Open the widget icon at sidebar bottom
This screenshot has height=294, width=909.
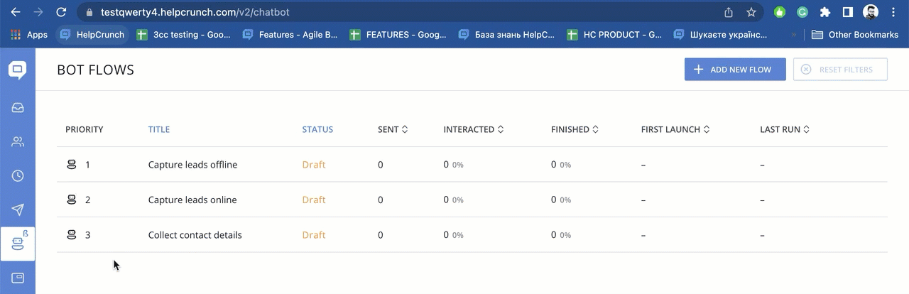18,277
